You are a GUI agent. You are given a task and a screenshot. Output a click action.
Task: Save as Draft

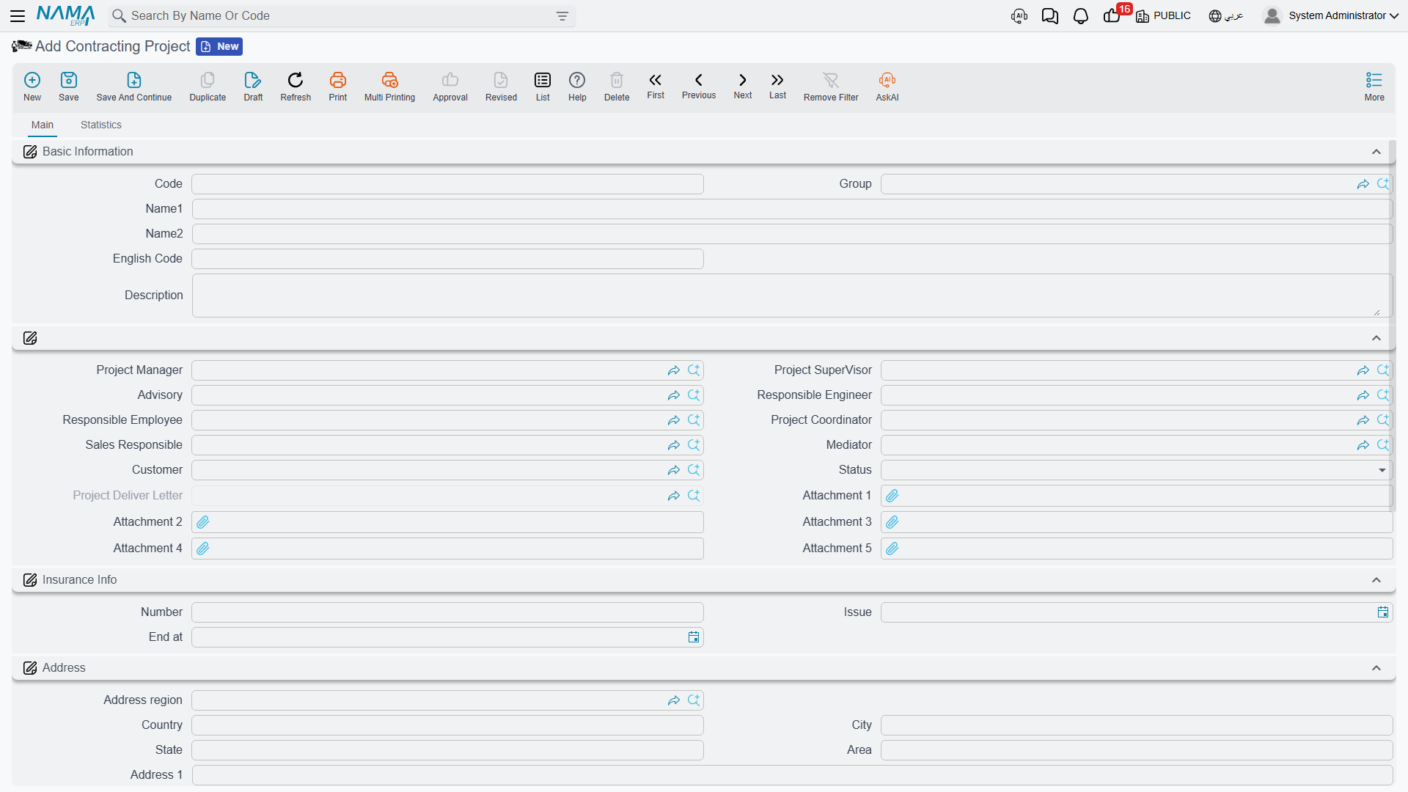[253, 87]
